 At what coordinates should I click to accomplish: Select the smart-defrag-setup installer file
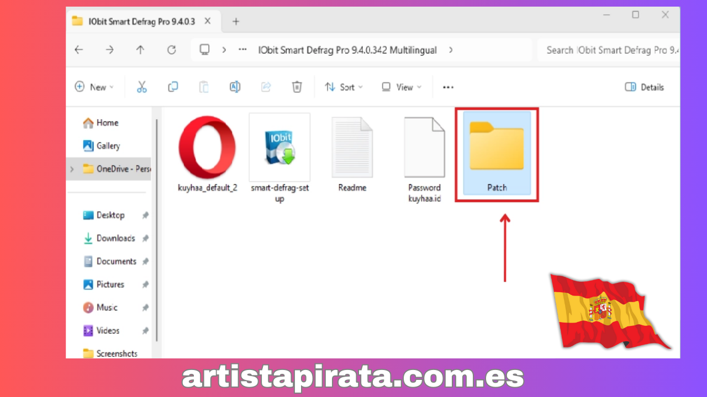pyautogui.click(x=279, y=158)
